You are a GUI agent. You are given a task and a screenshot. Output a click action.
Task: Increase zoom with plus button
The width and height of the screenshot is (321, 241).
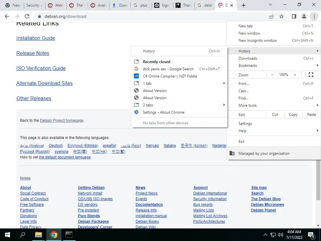click(295, 75)
